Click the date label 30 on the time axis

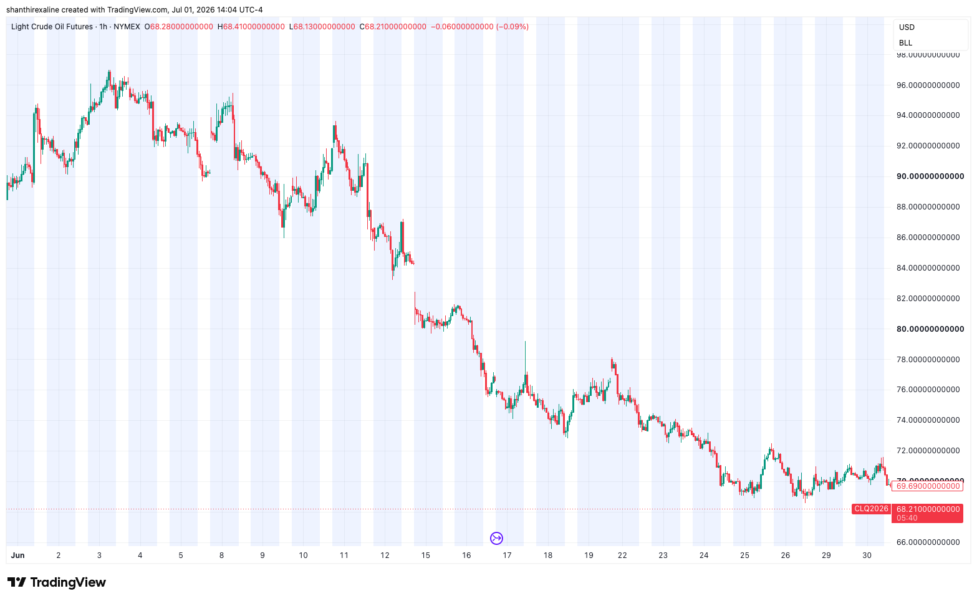(x=867, y=555)
